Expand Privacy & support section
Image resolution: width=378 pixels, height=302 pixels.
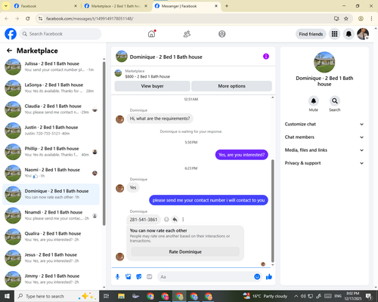click(324, 163)
